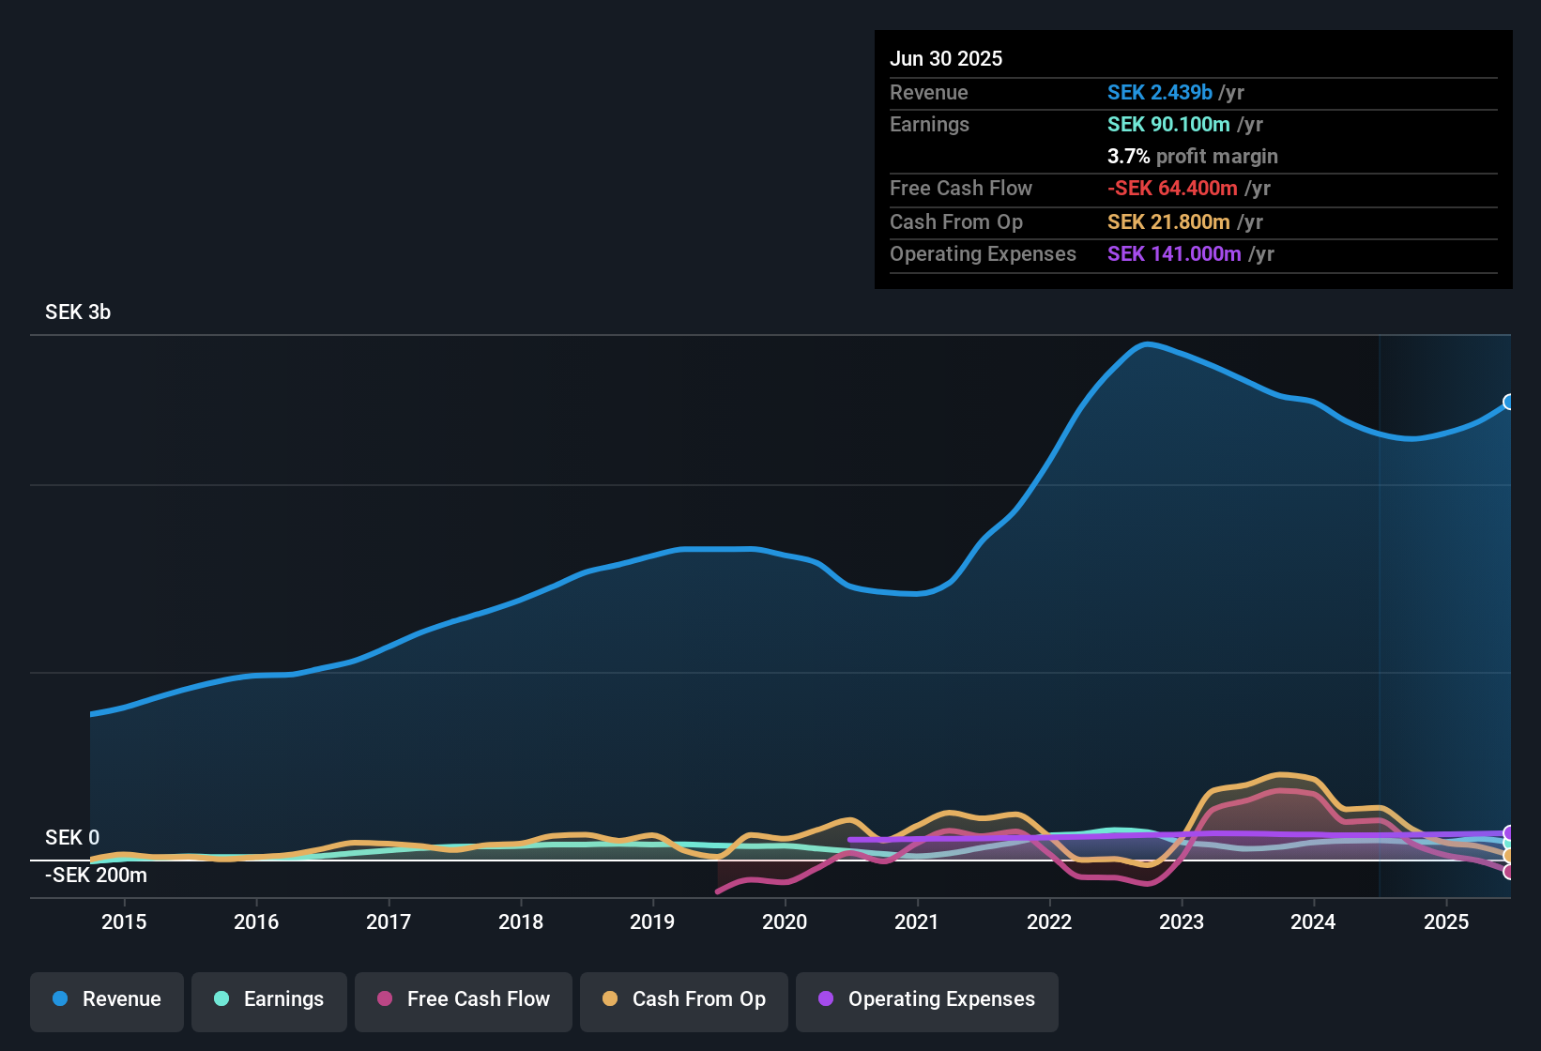Click the orange Cash From Op dot

pyautogui.click(x=610, y=998)
